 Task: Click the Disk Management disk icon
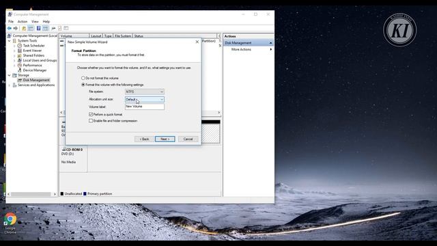[x=20, y=80]
